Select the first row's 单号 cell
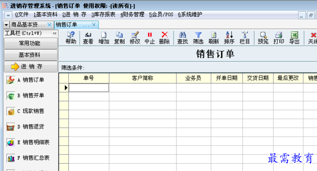Image resolution: width=317 pixels, height=171 pixels. pos(89,88)
